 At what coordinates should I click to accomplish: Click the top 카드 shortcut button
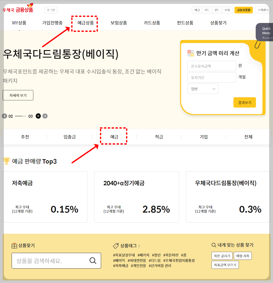207,10
